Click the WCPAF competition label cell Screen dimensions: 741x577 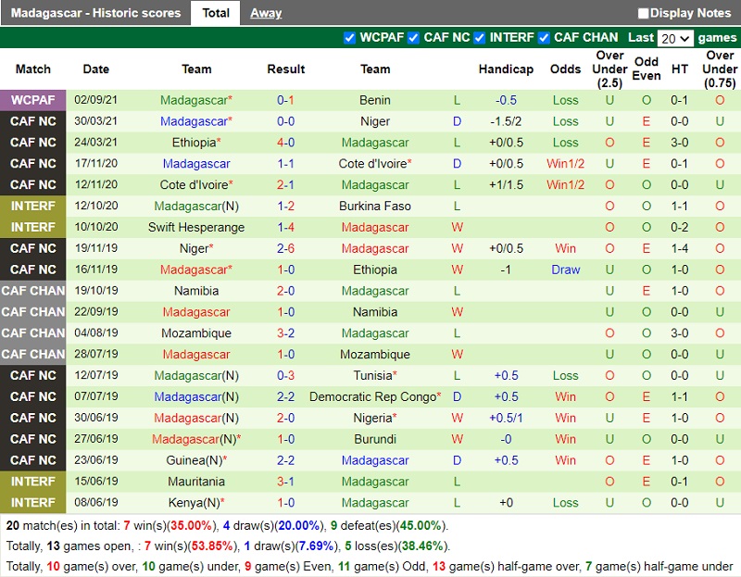[33, 100]
